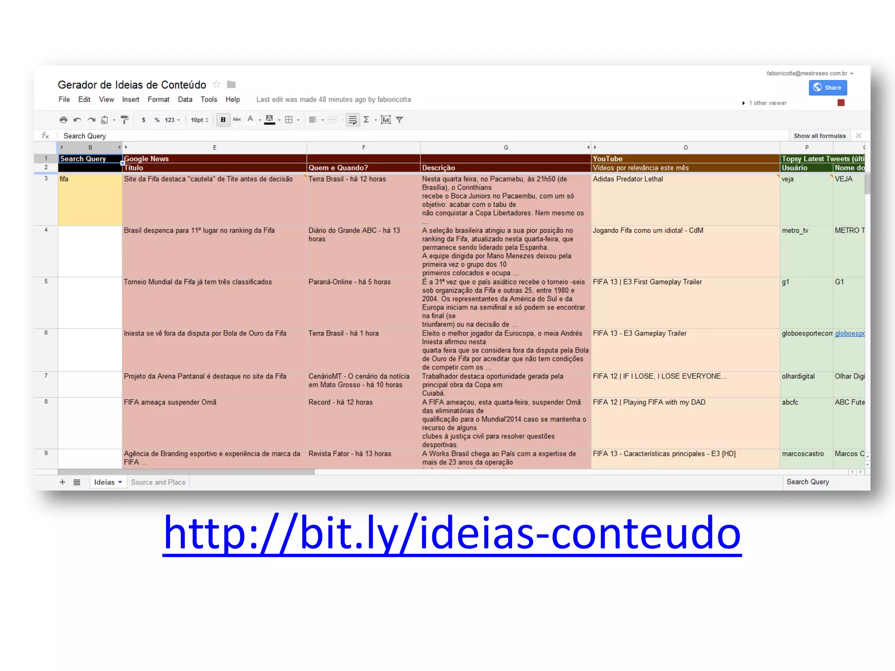The image size is (895, 671).
Task: Click the horizontal align icon
Action: 313,120
